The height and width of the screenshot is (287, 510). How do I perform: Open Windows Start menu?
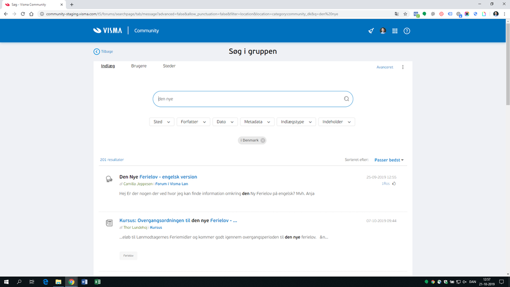tap(6, 282)
